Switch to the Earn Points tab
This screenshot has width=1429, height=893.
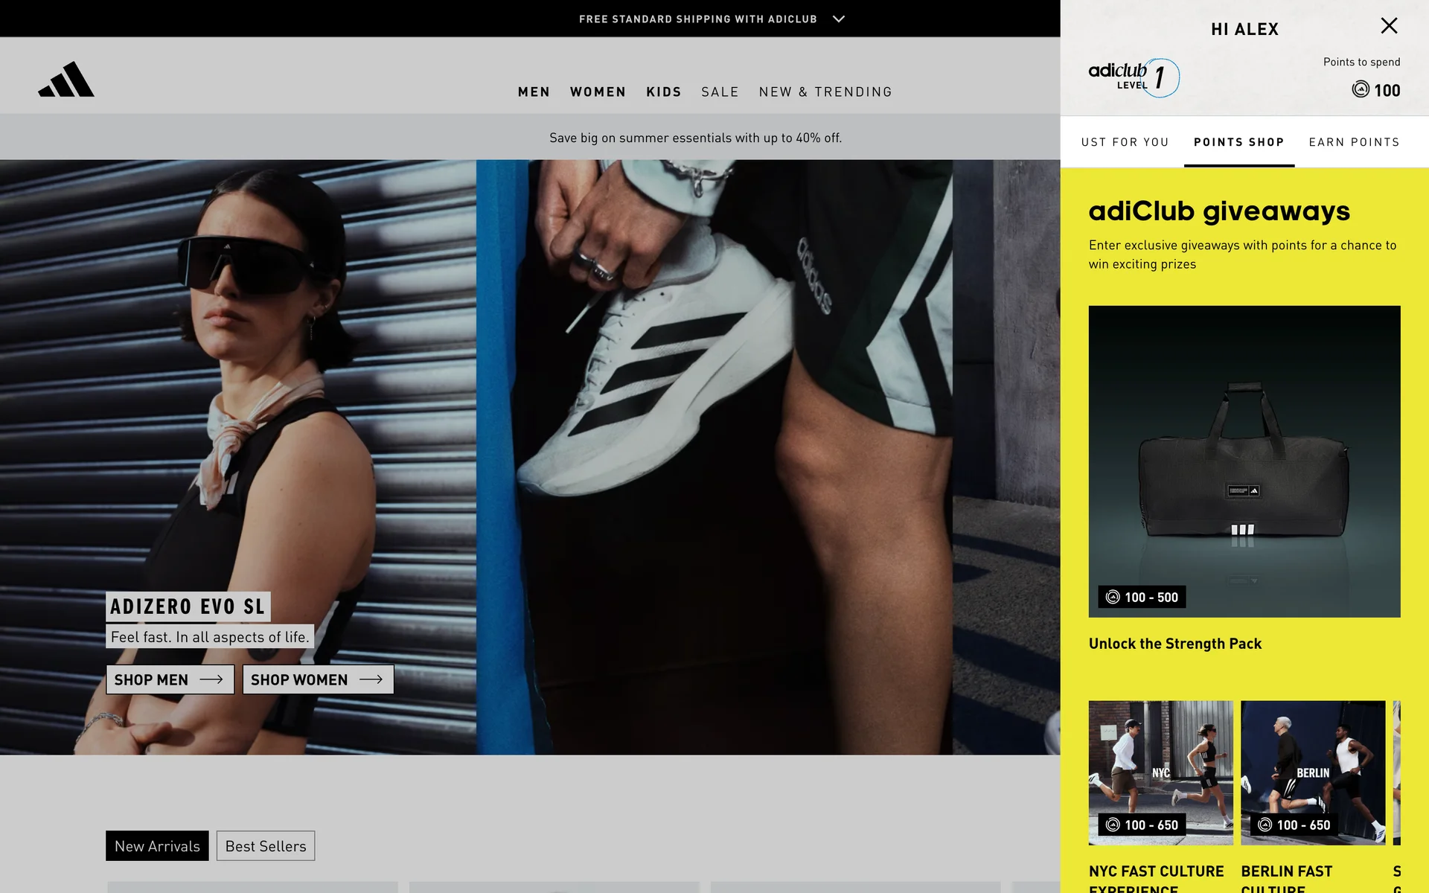click(x=1354, y=142)
